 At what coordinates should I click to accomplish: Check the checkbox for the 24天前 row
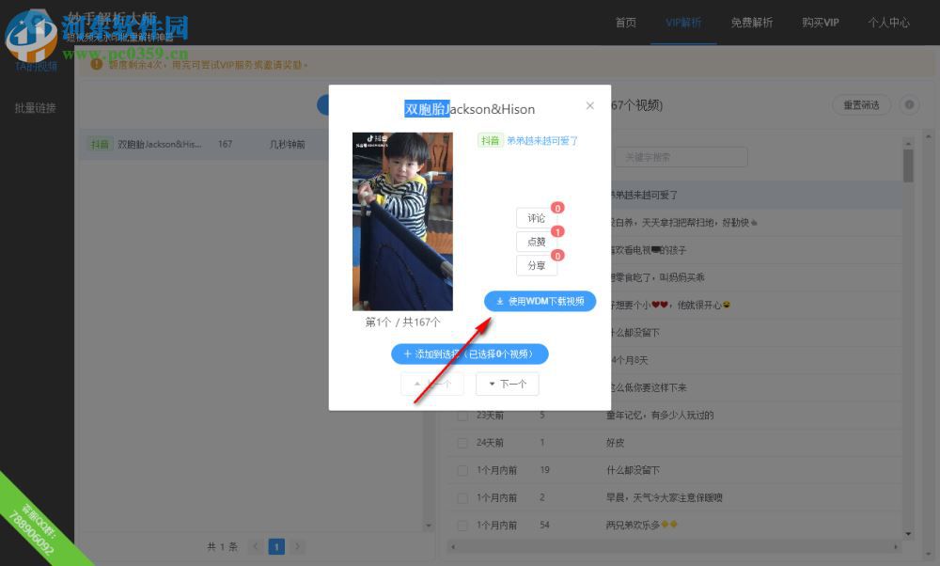click(x=462, y=442)
